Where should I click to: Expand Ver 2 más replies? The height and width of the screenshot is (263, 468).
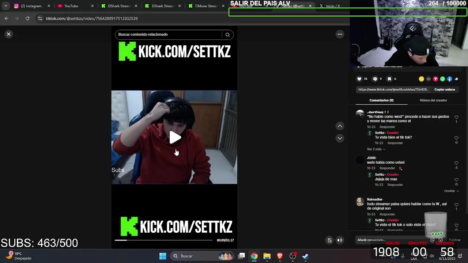click(376, 149)
